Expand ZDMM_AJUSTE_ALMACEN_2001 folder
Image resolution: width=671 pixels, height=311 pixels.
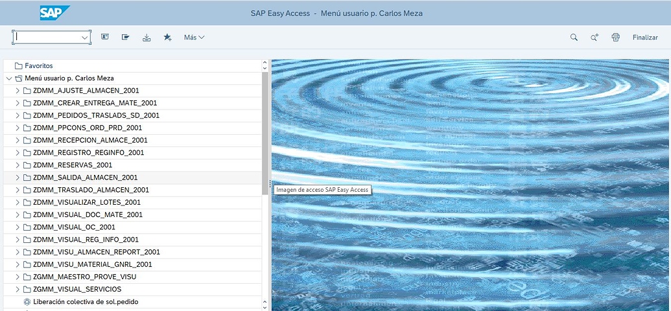coord(18,91)
